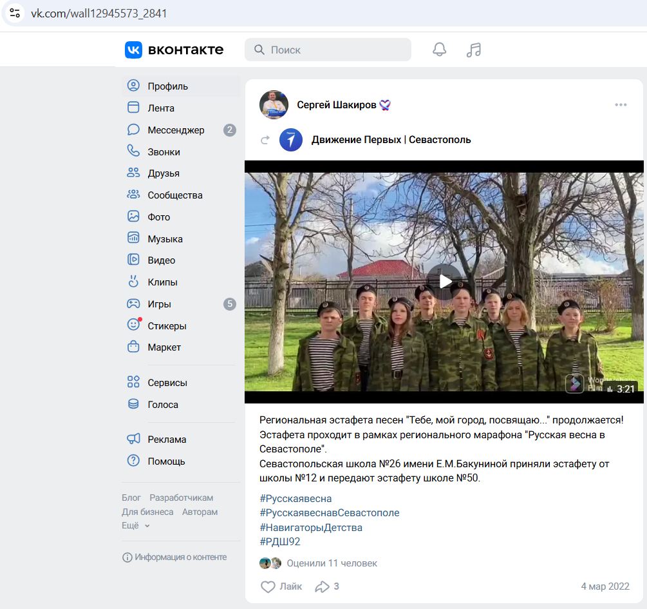This screenshot has width=647, height=609.
Task: Click Авторам footer link
Action: pyautogui.click(x=200, y=512)
